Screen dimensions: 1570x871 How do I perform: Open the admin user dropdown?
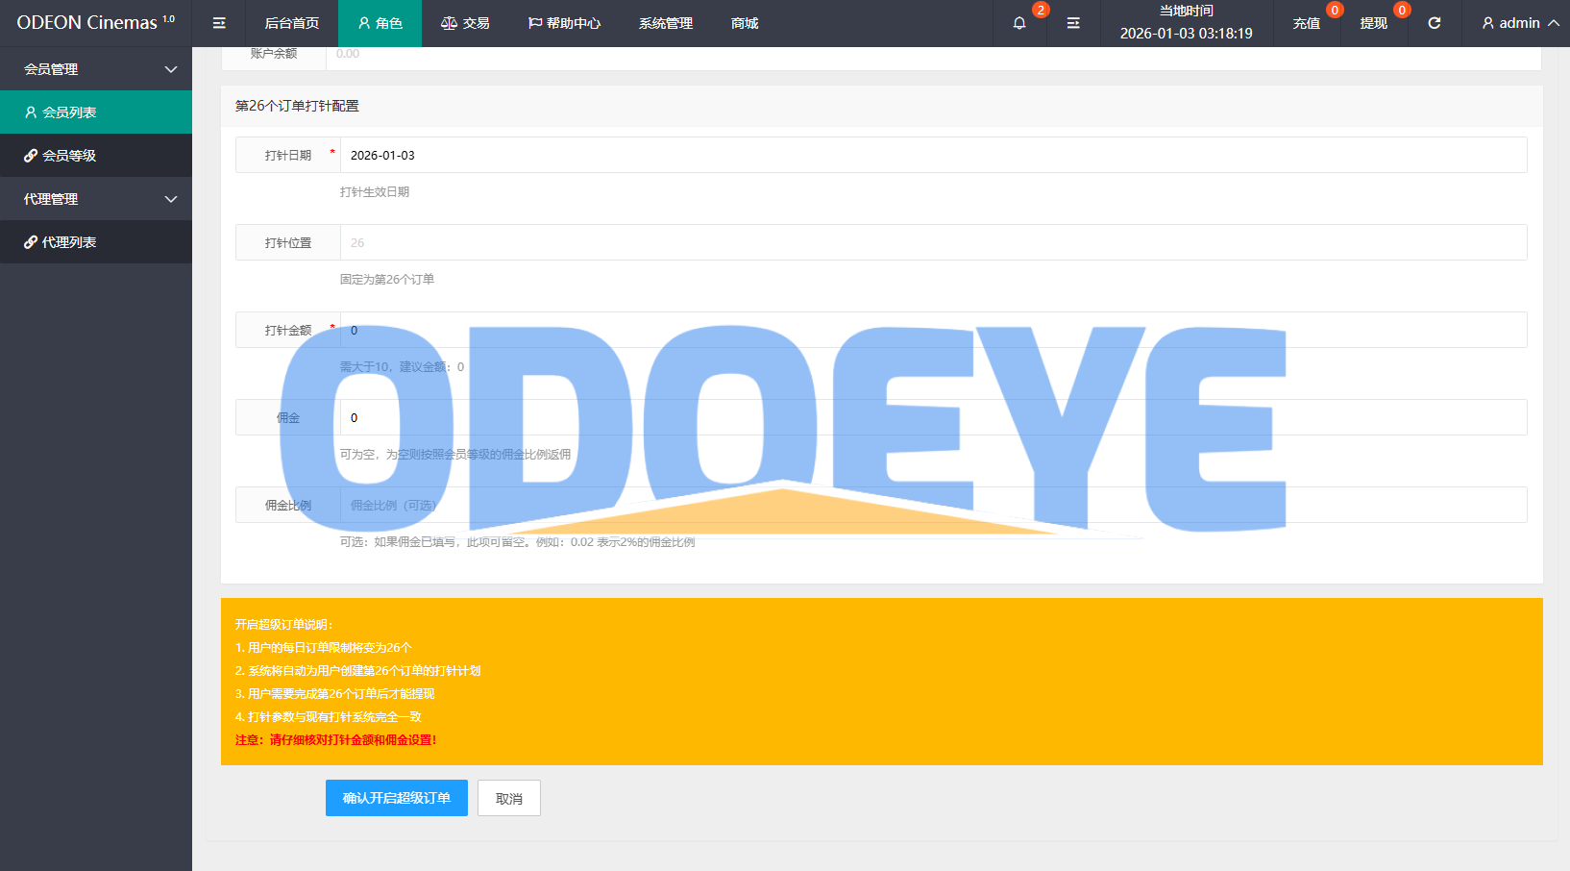pyautogui.click(x=1519, y=23)
